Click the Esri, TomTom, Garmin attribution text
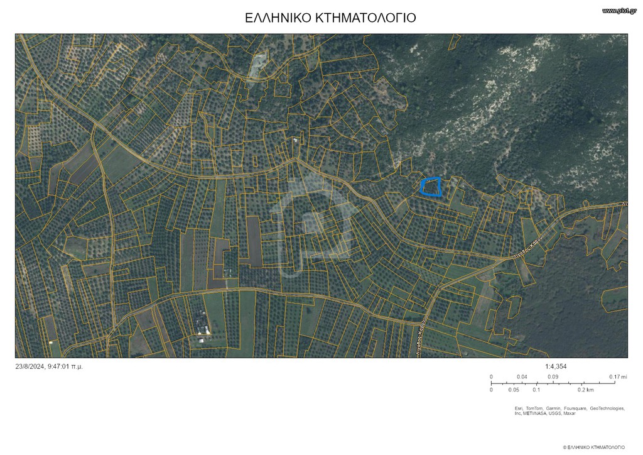 570,410
